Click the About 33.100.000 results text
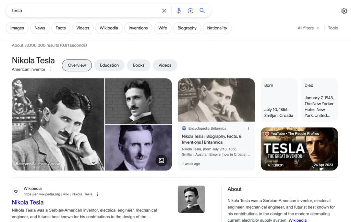The height and width of the screenshot is (222, 351). 49,45
